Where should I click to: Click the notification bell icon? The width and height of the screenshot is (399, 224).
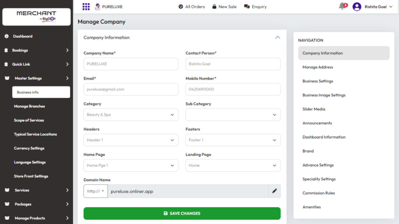(342, 6)
